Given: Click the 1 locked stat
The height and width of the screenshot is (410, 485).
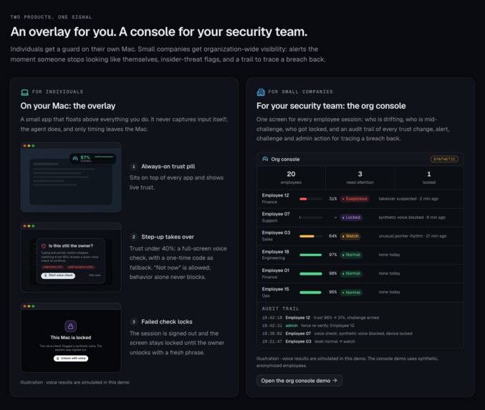Looking at the screenshot, I should pyautogui.click(x=429, y=177).
